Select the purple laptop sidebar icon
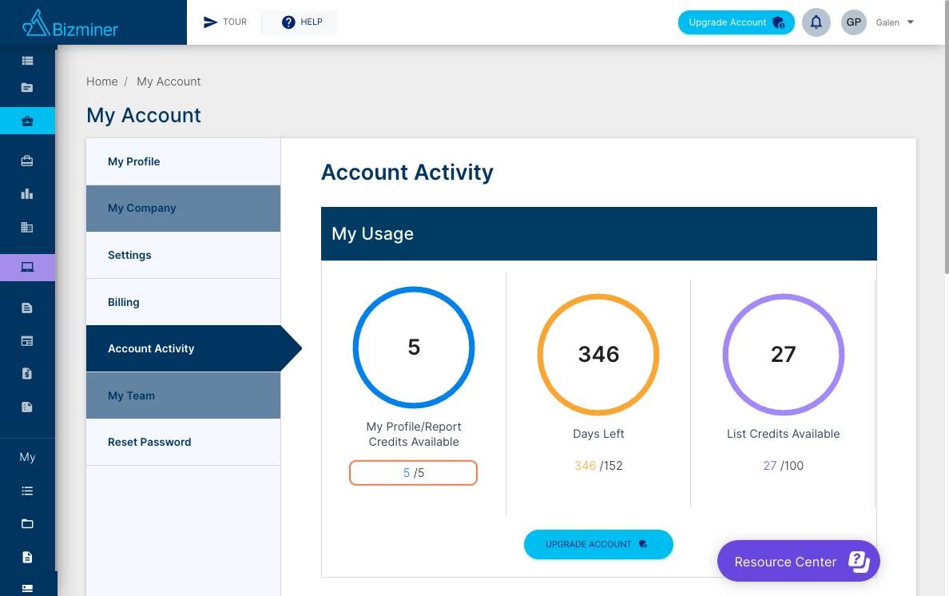The image size is (949, 596). (x=27, y=268)
